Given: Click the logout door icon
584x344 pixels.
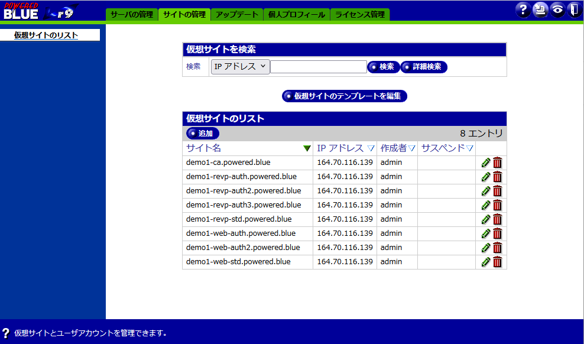Looking at the screenshot, I should tap(574, 10).
